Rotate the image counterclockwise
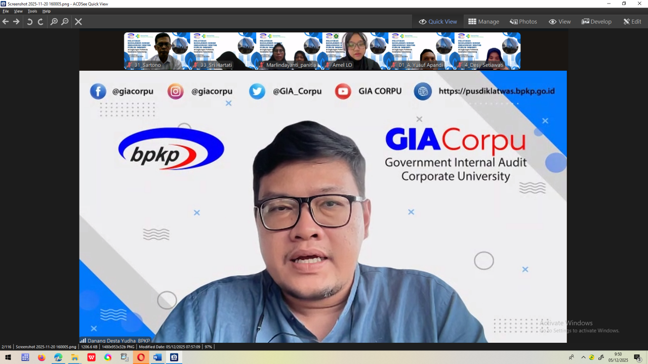Screen dimensions: 648x364 pyautogui.click(x=29, y=22)
